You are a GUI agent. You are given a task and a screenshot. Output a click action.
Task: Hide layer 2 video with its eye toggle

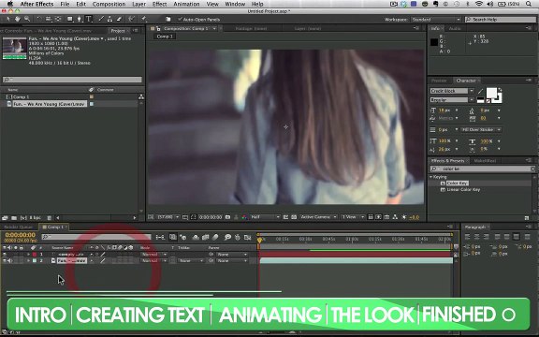[x=5, y=261]
